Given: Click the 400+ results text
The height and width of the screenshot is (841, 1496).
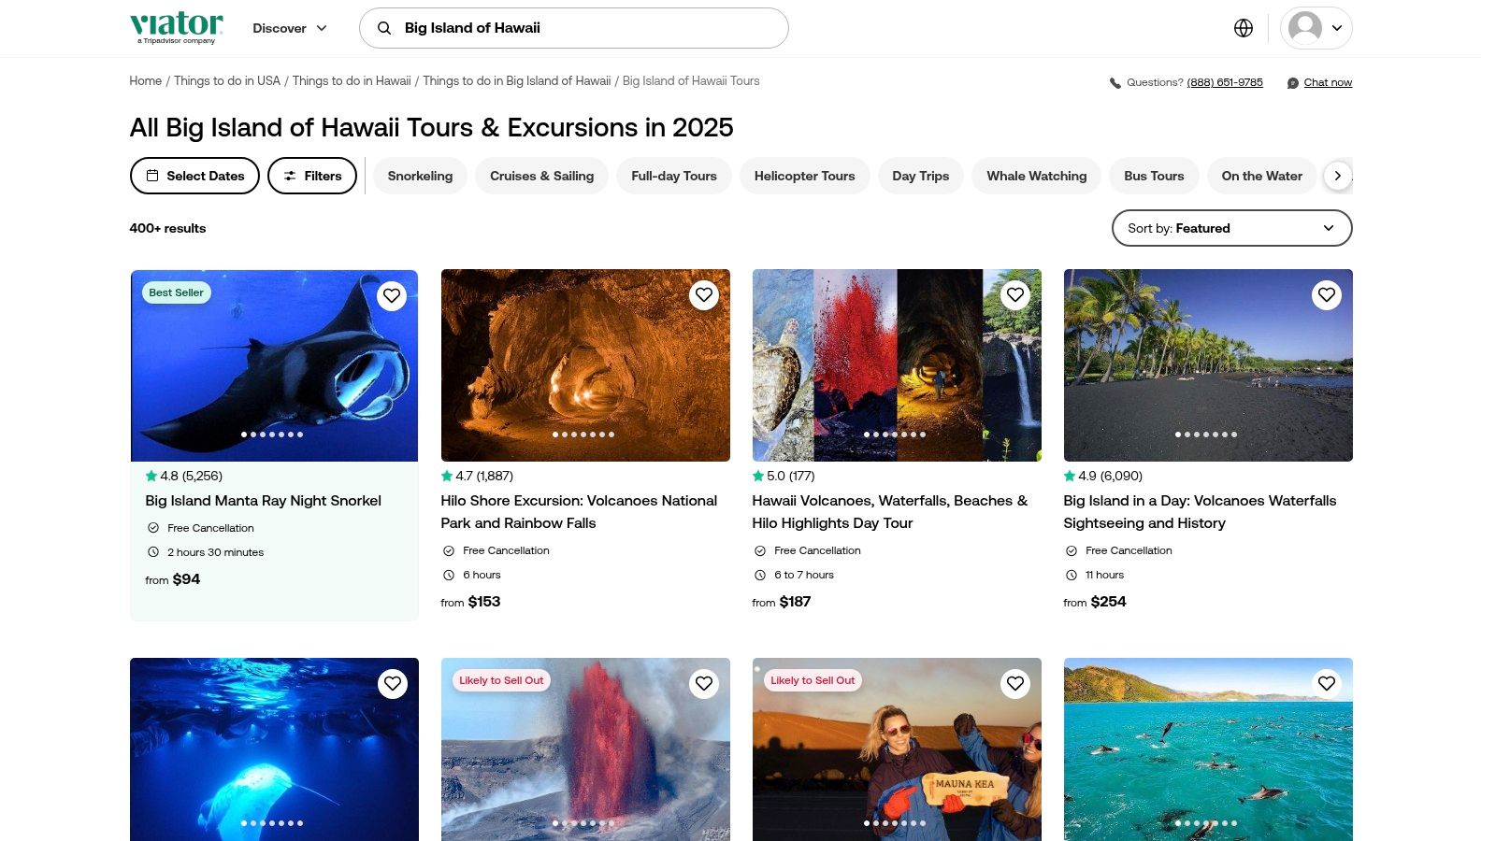Looking at the screenshot, I should coord(167,228).
